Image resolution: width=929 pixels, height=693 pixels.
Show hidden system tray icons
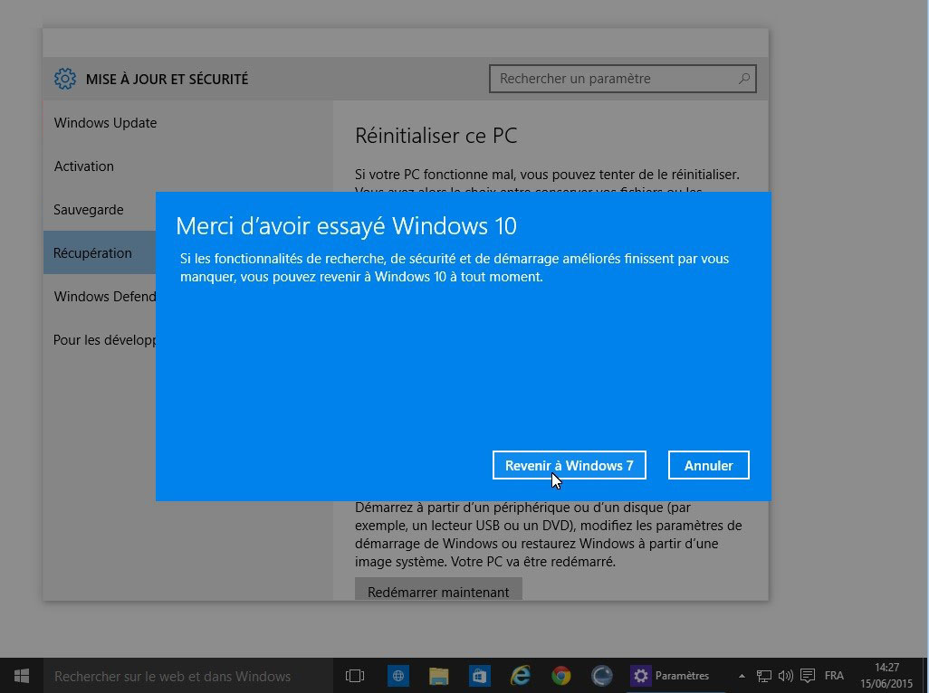pyautogui.click(x=742, y=676)
